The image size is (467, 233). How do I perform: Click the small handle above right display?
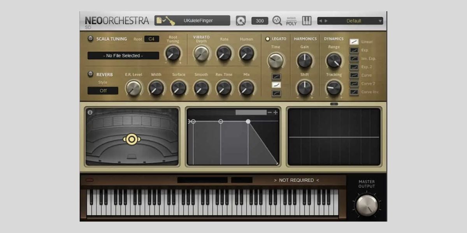[x=334, y=104]
